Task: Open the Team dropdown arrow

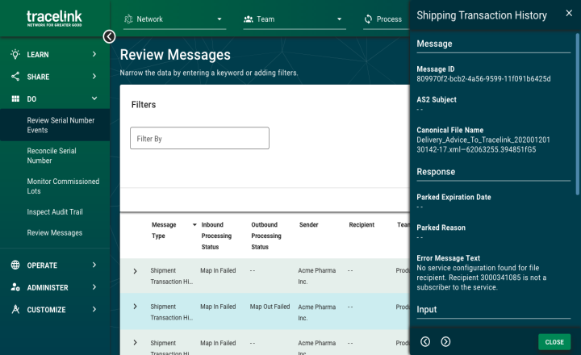Action: [x=339, y=19]
